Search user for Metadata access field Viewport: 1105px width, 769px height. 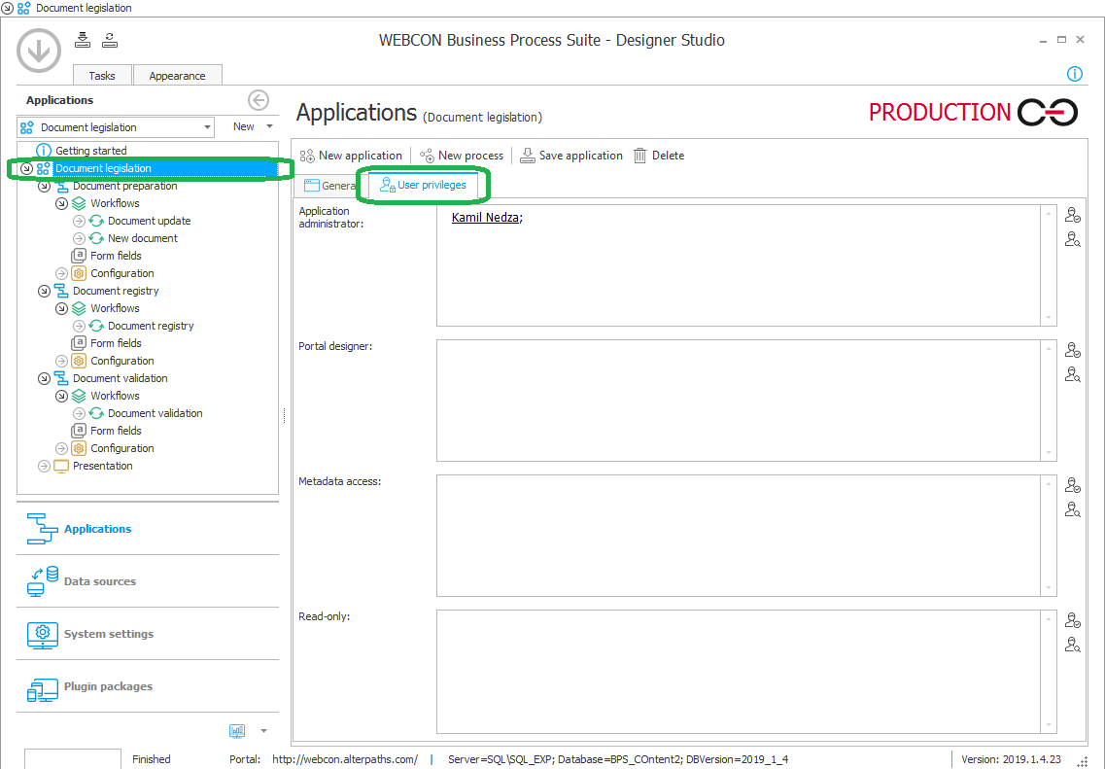tap(1072, 509)
